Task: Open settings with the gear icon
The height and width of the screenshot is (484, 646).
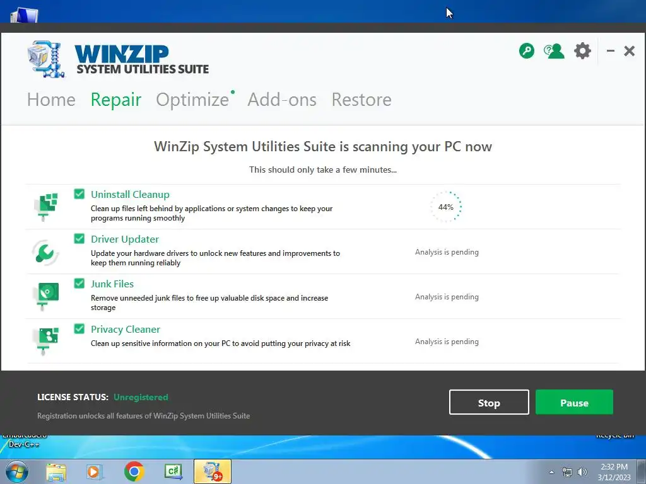Action: (x=582, y=51)
